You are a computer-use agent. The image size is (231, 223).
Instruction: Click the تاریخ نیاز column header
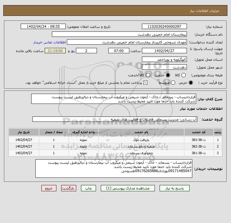point(24,132)
